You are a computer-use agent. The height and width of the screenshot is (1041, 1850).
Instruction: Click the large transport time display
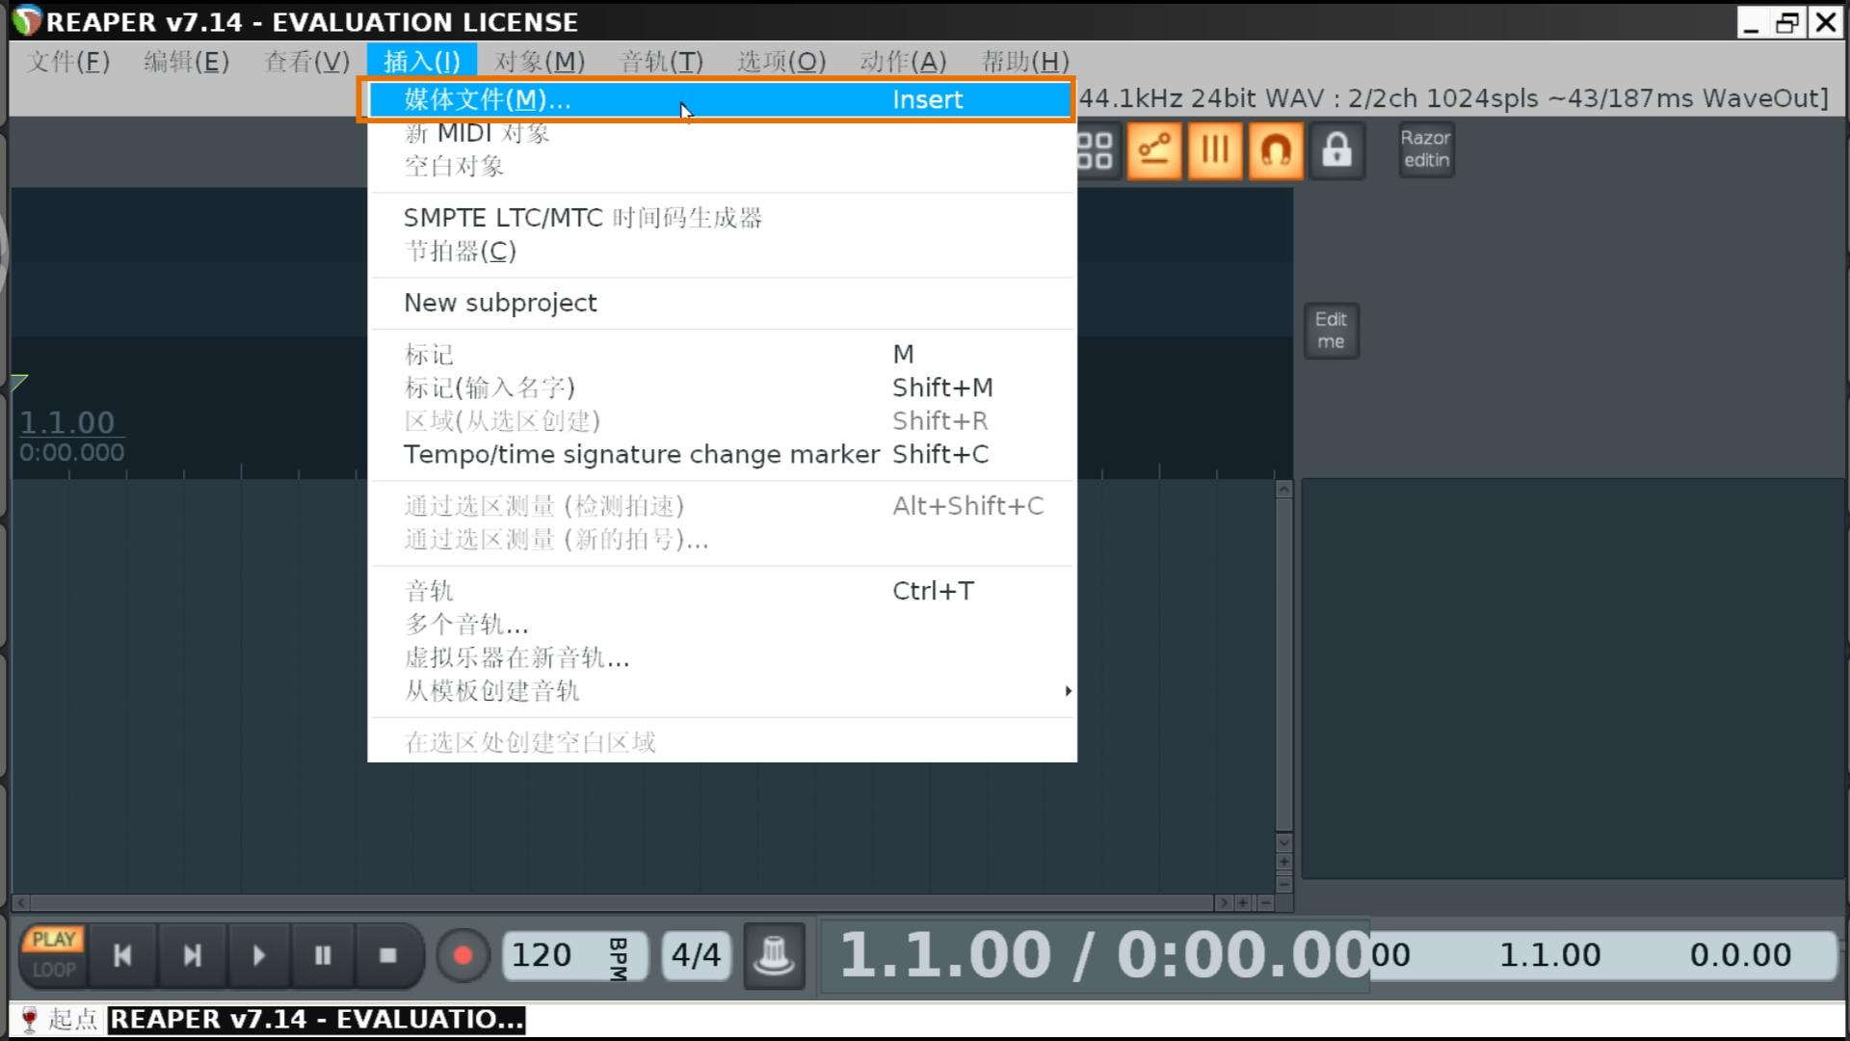coord(1095,955)
